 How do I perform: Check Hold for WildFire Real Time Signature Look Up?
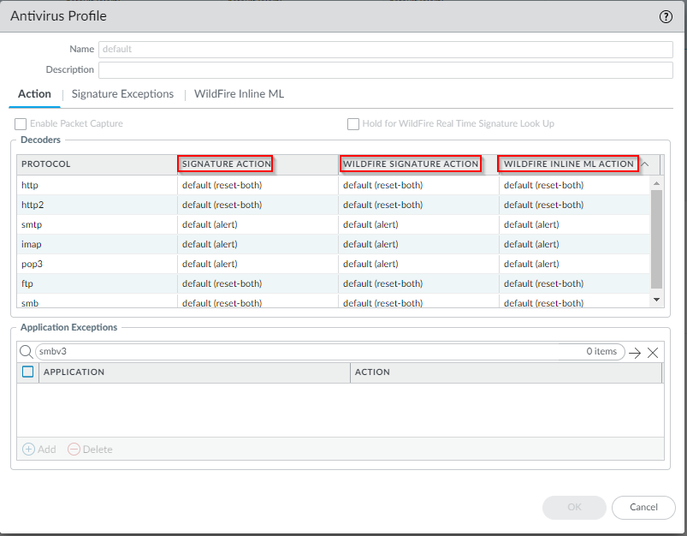353,123
